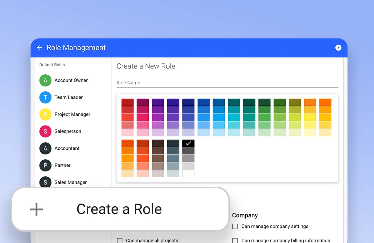Click the Role Name input field
The width and height of the screenshot is (374, 243).
tap(227, 83)
